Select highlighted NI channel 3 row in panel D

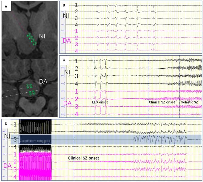click(106, 139)
